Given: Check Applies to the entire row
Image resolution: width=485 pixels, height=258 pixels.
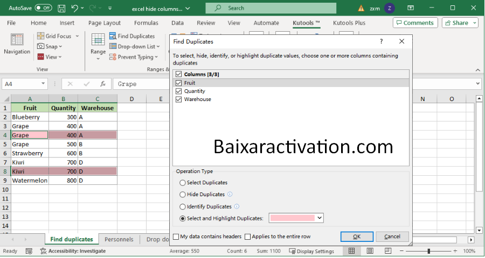Looking at the screenshot, I should coord(247,236).
